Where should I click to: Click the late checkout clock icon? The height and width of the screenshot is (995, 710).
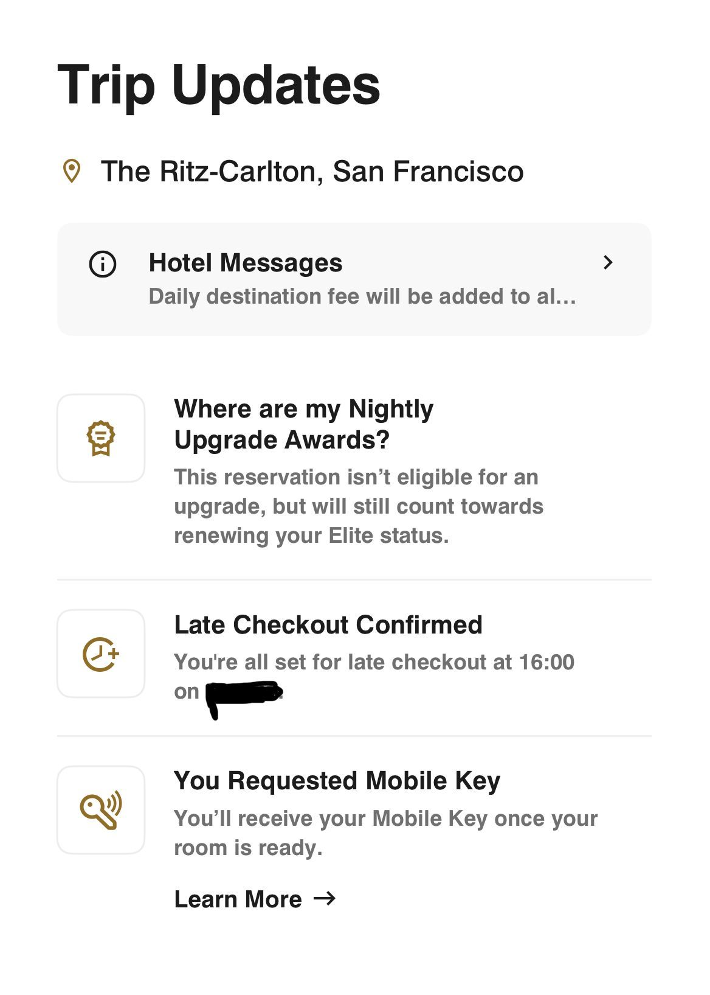pos(101,654)
